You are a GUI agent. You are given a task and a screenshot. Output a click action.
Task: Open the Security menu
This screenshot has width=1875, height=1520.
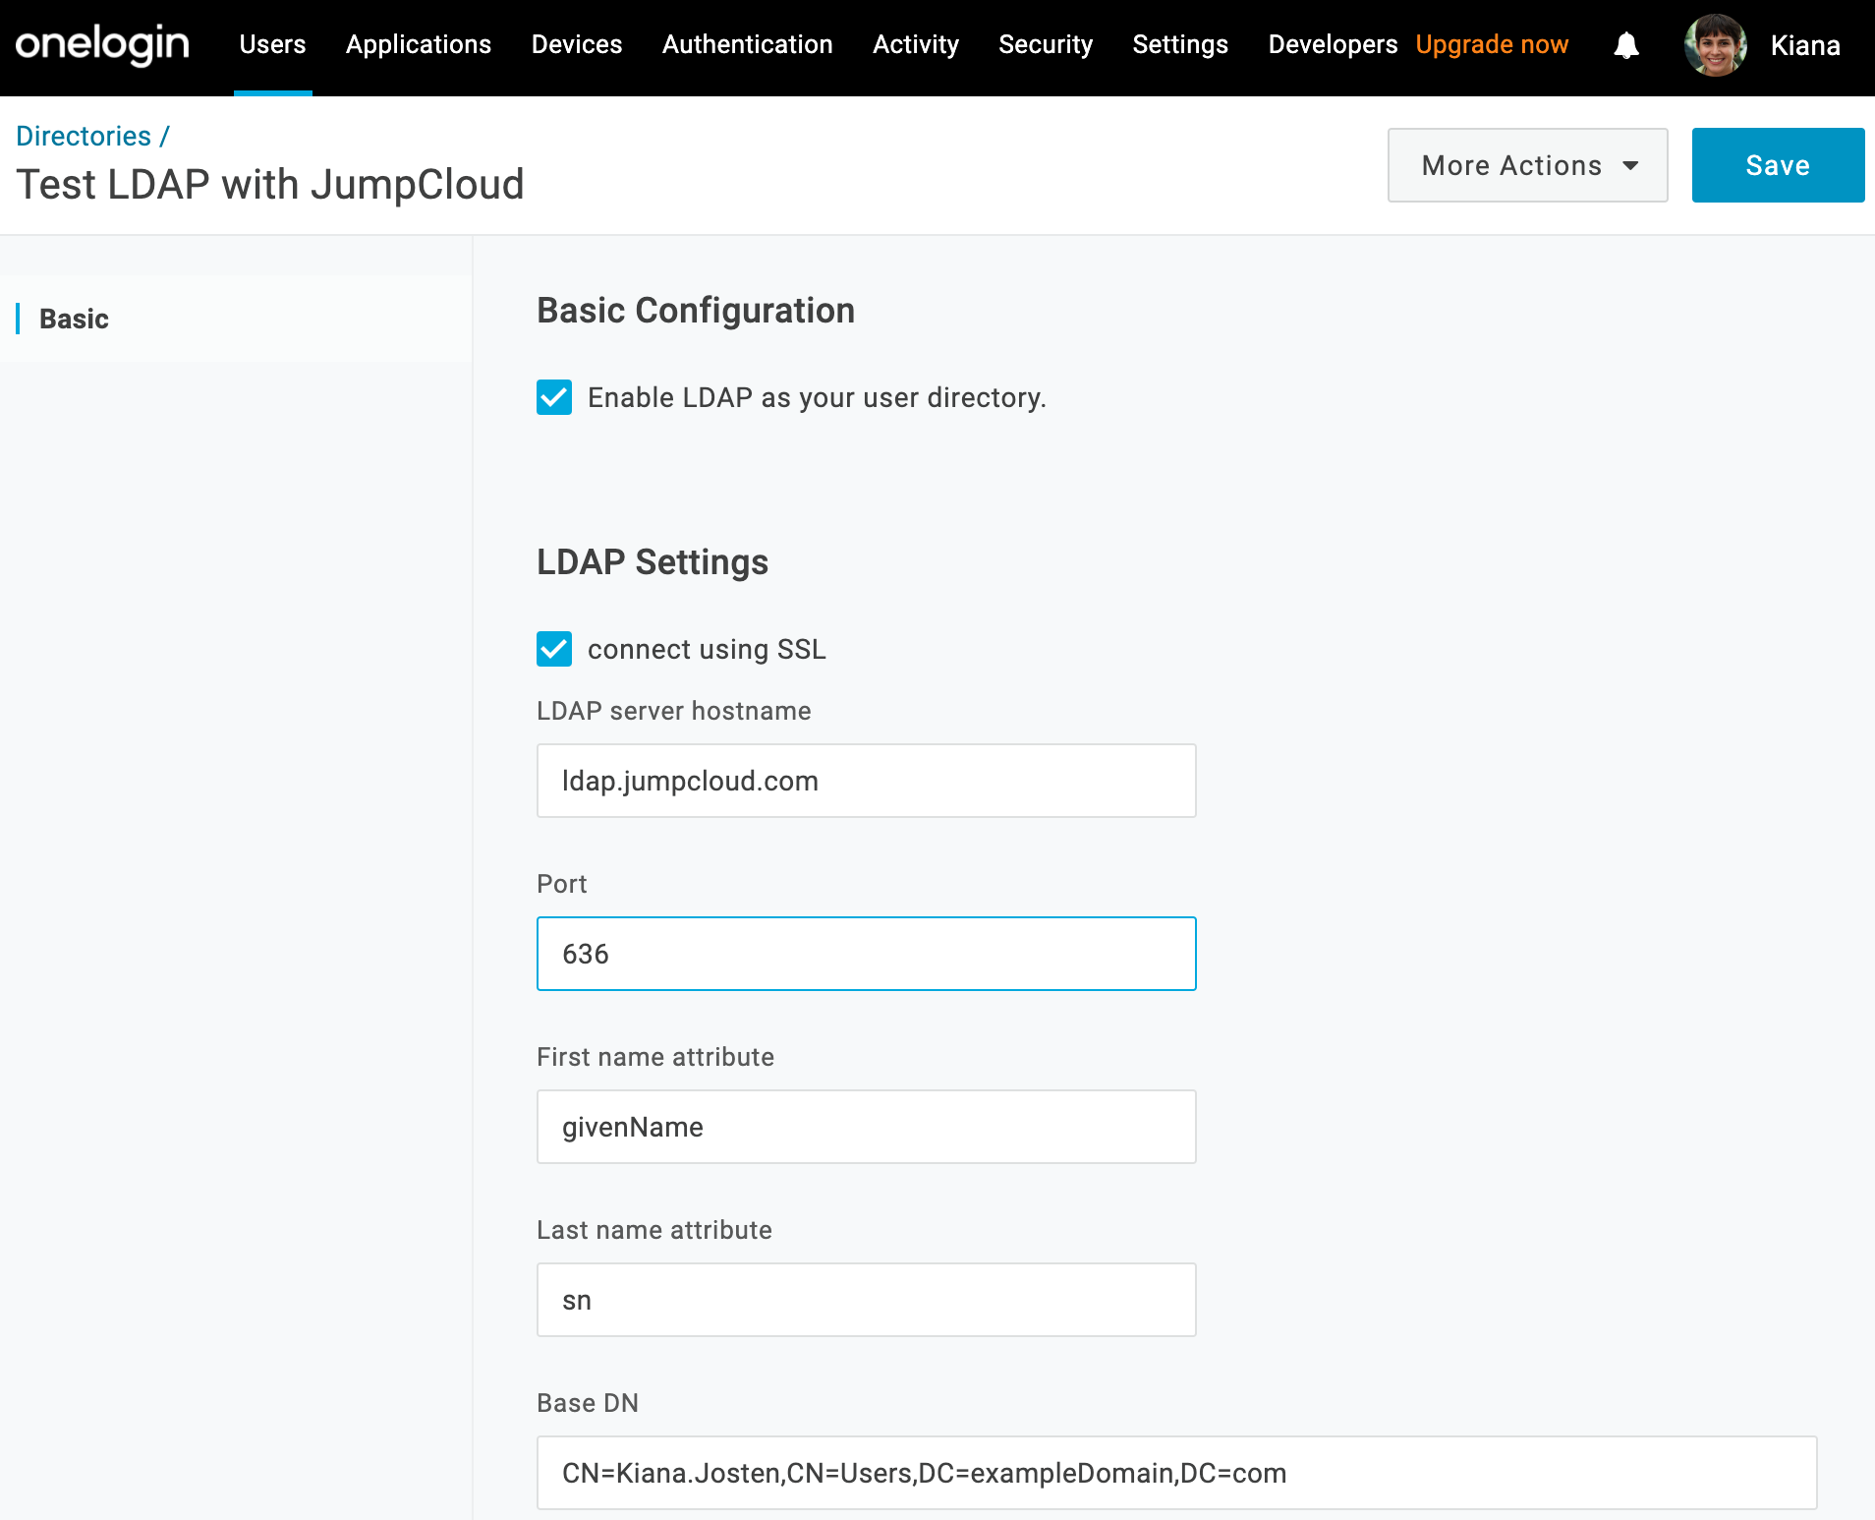click(1045, 45)
